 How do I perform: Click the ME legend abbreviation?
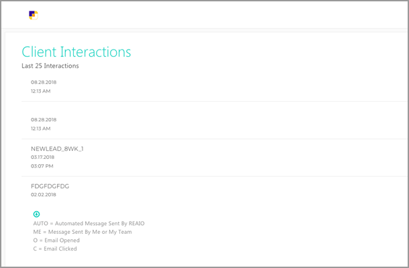[38, 232]
